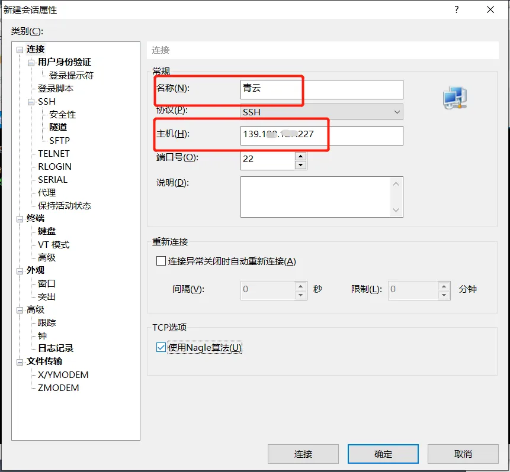Image resolution: width=510 pixels, height=472 pixels.
Task: Click the 说明 description text area
Action: point(315,196)
